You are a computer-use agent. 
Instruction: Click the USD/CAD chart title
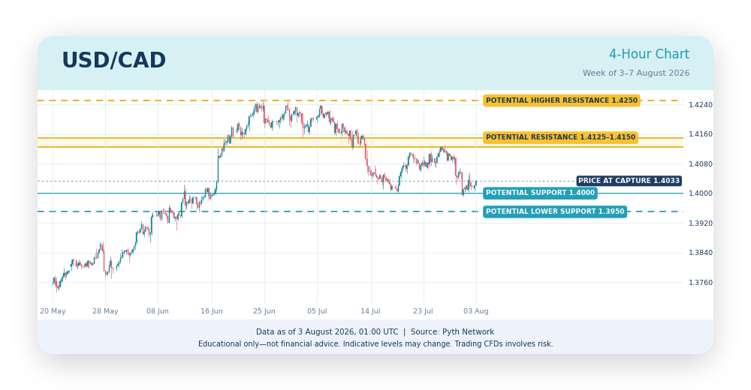[113, 61]
